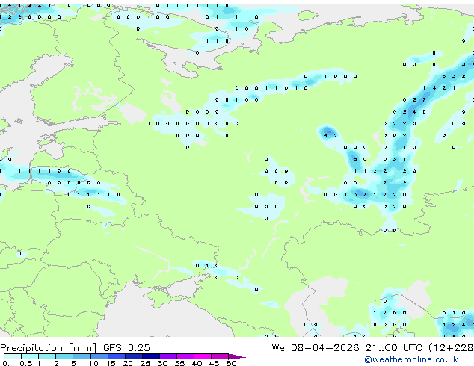Screen dimensions: 474x366
Task: Click the 2–5 mm legend color swatch
Action: click(x=64, y=356)
